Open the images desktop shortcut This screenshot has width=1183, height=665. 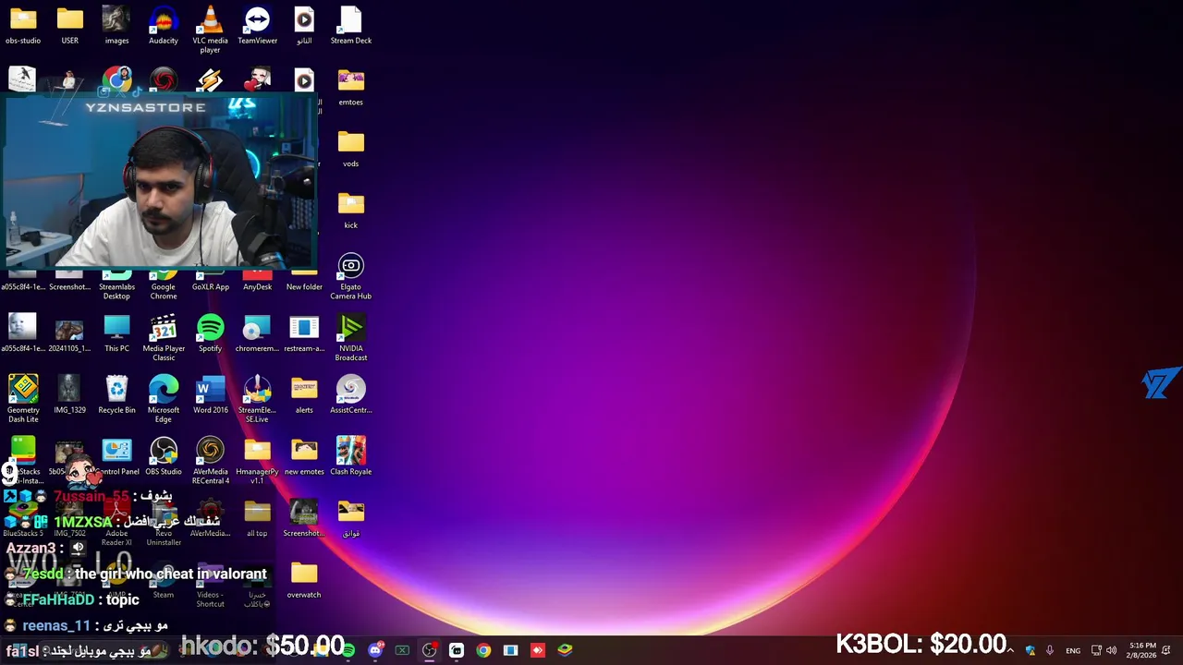[x=116, y=26]
